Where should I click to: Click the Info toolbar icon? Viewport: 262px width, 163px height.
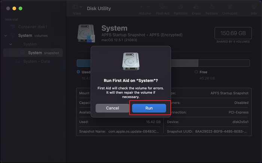pyautogui.click(x=254, y=7)
